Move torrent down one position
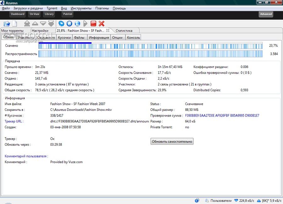 point(43,24)
